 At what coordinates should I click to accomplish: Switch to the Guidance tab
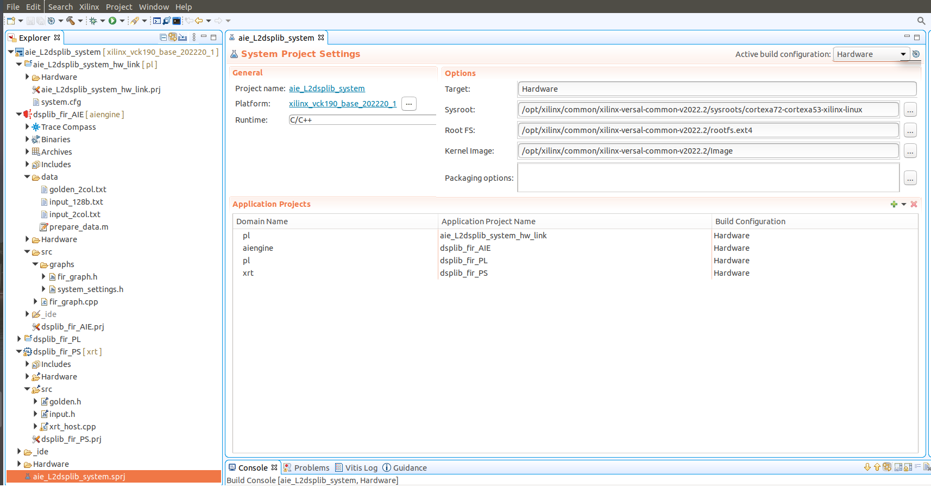pyautogui.click(x=405, y=467)
